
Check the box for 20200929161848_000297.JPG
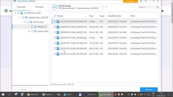pos(55,32)
